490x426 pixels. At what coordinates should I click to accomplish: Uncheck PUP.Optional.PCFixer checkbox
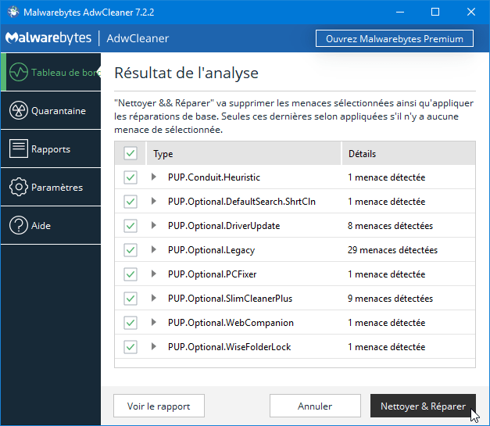pyautogui.click(x=131, y=274)
